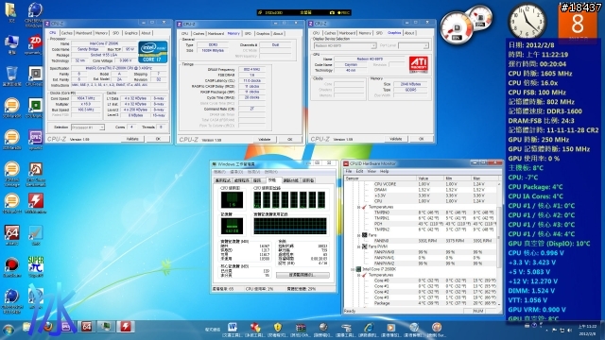The height and width of the screenshot is (340, 605).
Task: Click the Max column header
Action: click(484, 178)
